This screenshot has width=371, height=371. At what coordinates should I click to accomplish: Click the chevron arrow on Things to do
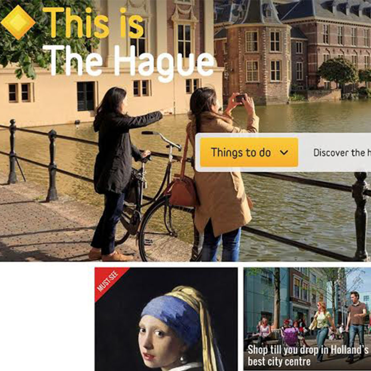[x=284, y=153]
